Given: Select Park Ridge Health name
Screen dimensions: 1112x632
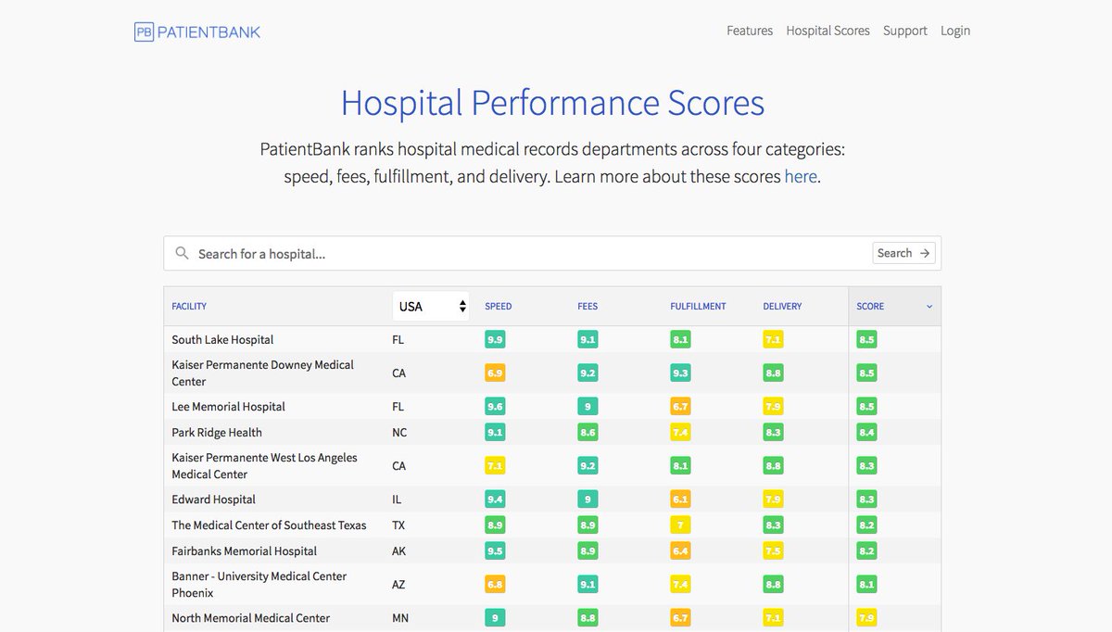Looking at the screenshot, I should pos(217,433).
